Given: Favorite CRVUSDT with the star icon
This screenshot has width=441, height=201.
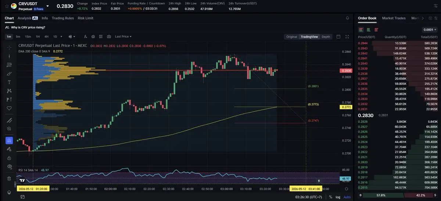Looking at the screenshot, I should coord(7,6).
